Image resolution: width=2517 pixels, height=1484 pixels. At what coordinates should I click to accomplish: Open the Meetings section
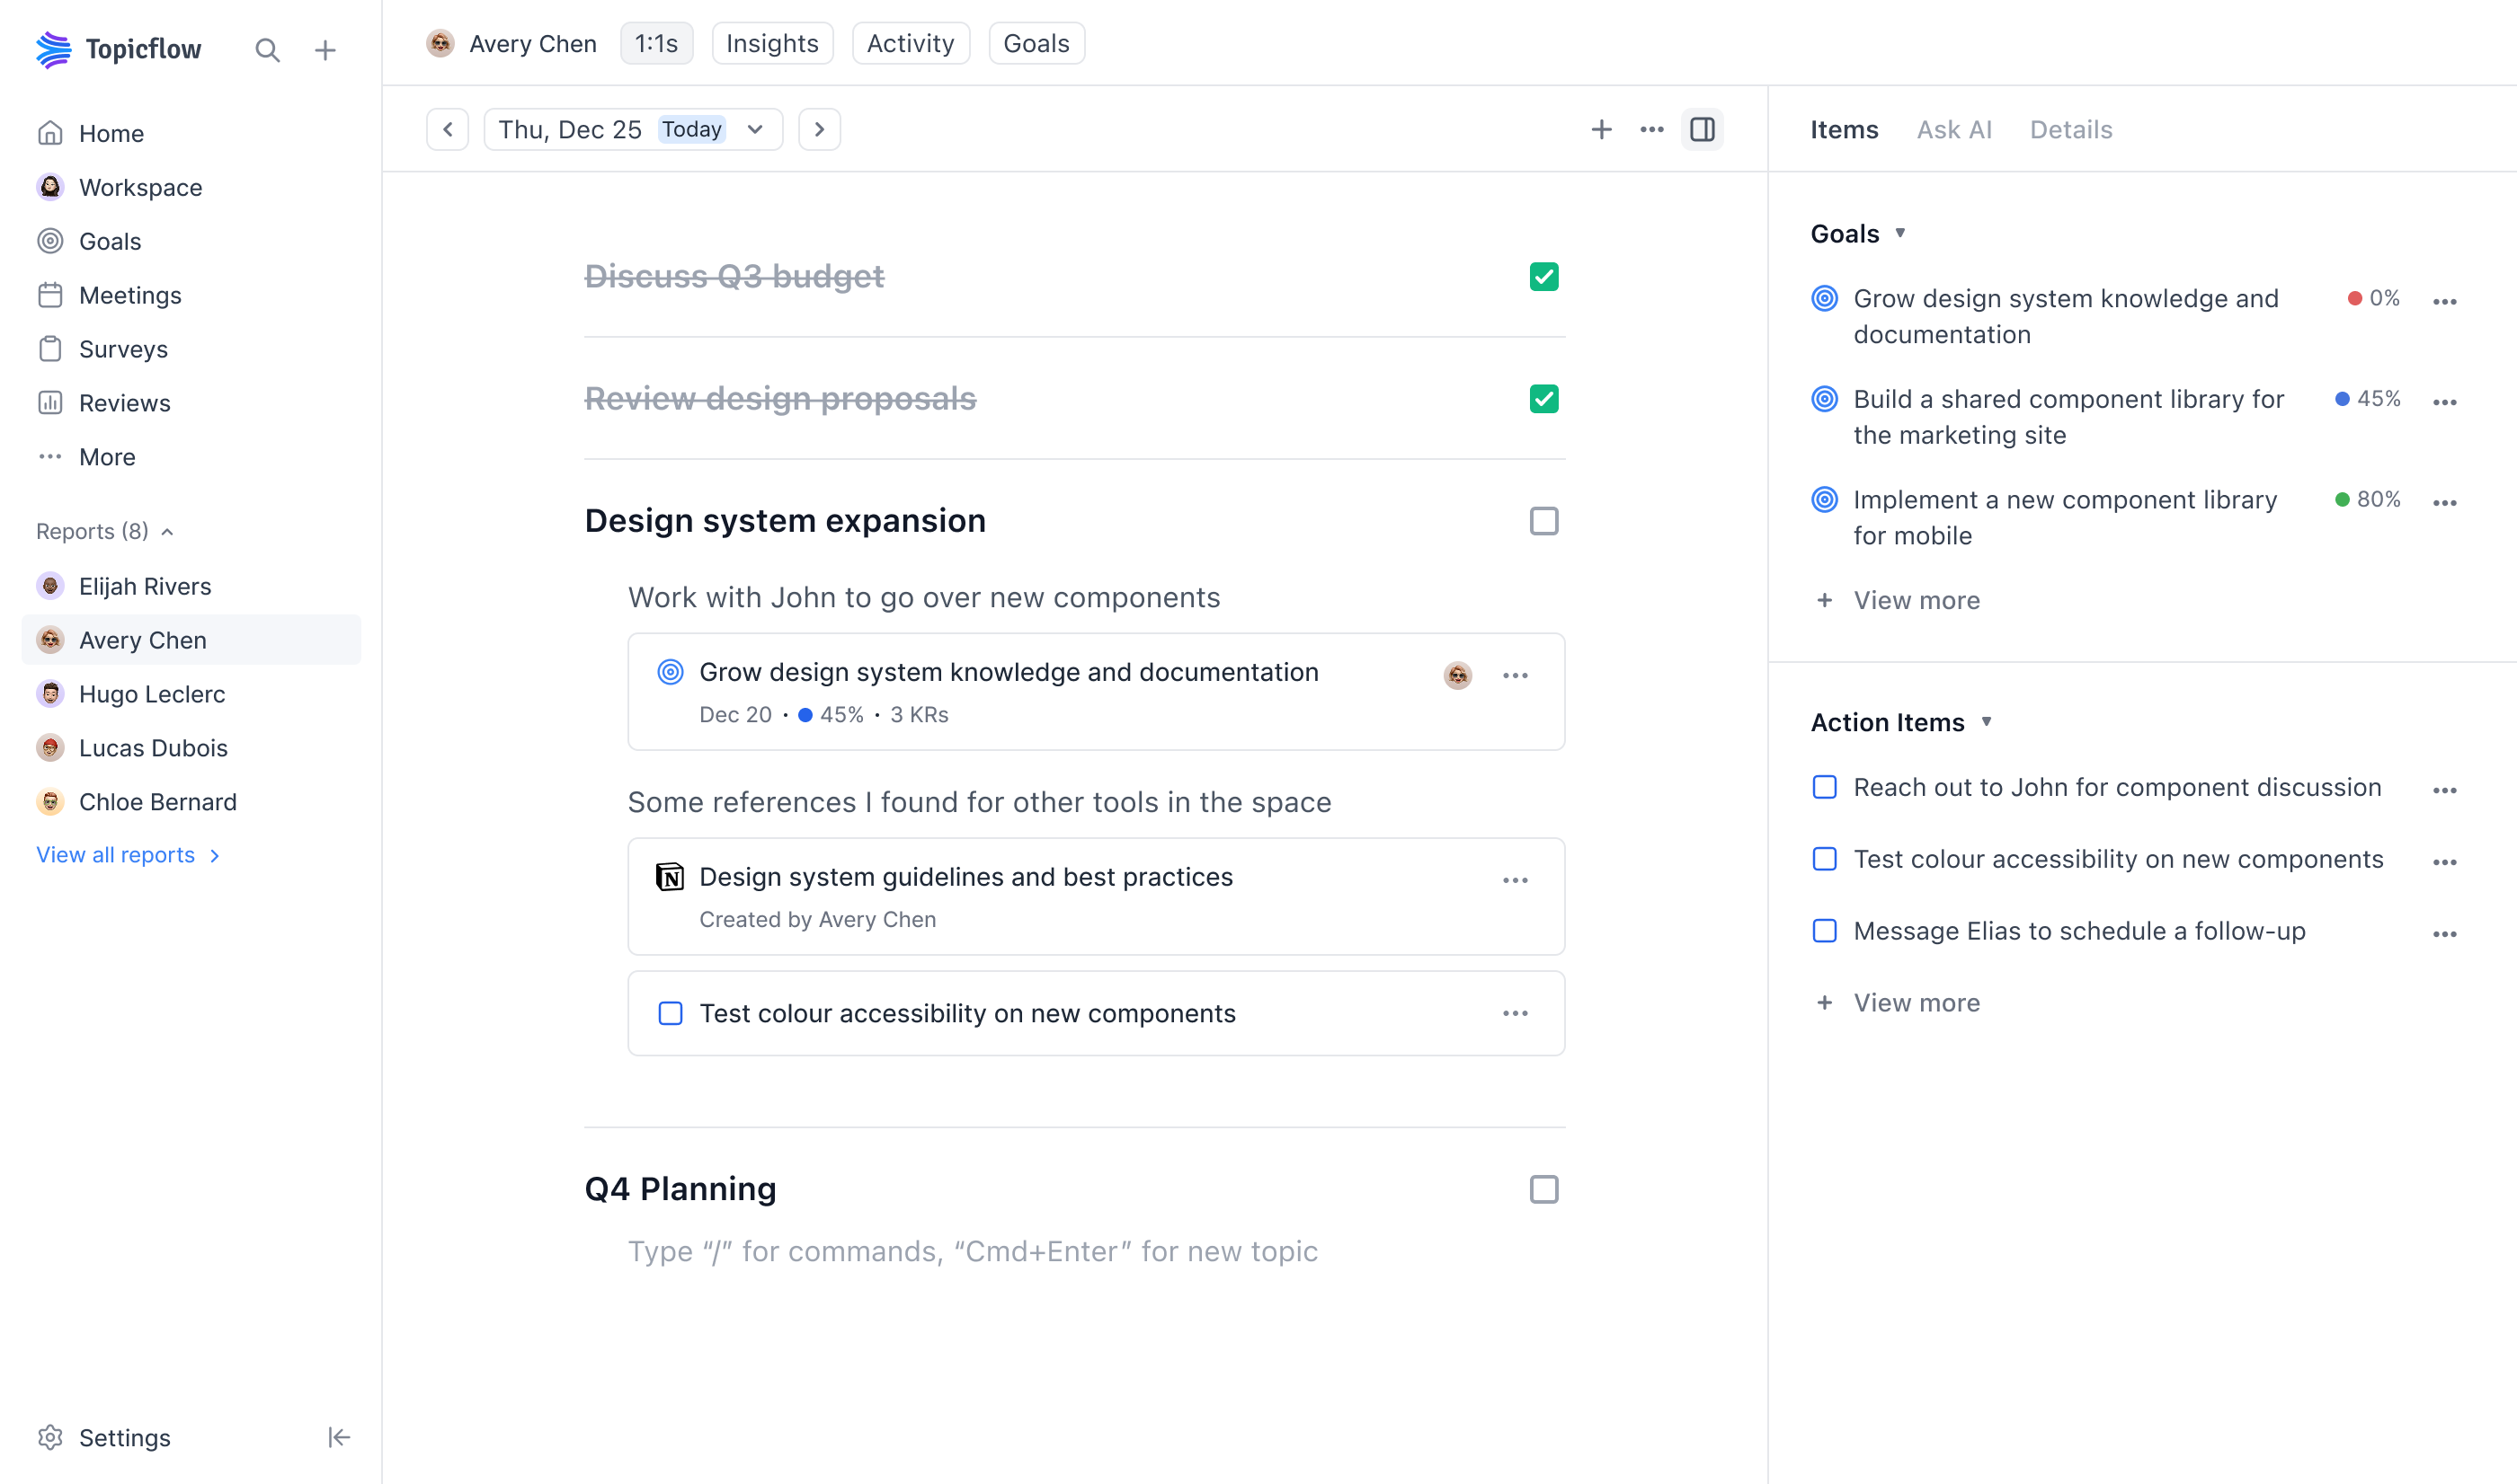coord(131,294)
